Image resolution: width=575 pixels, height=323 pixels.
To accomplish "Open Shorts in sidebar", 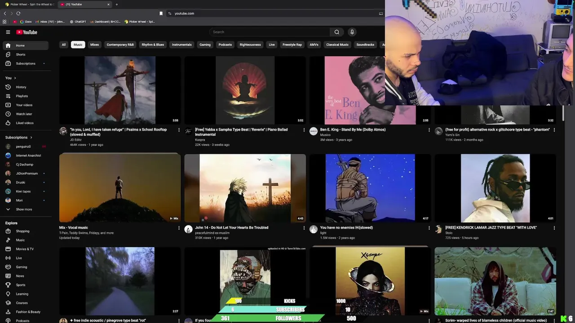I will tap(26, 54).
